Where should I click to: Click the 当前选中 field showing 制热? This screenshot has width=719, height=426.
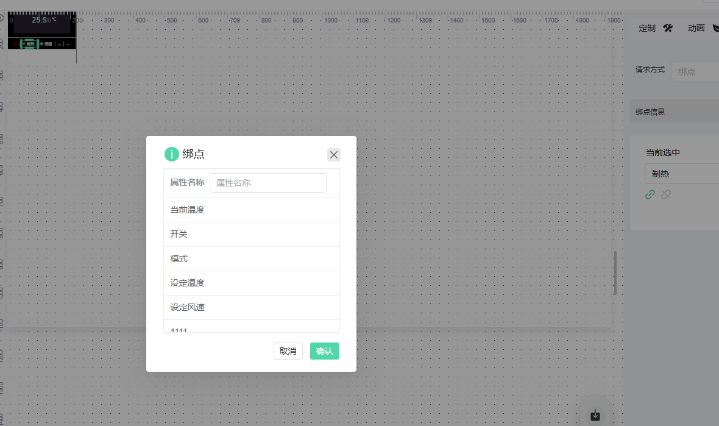tap(682, 174)
